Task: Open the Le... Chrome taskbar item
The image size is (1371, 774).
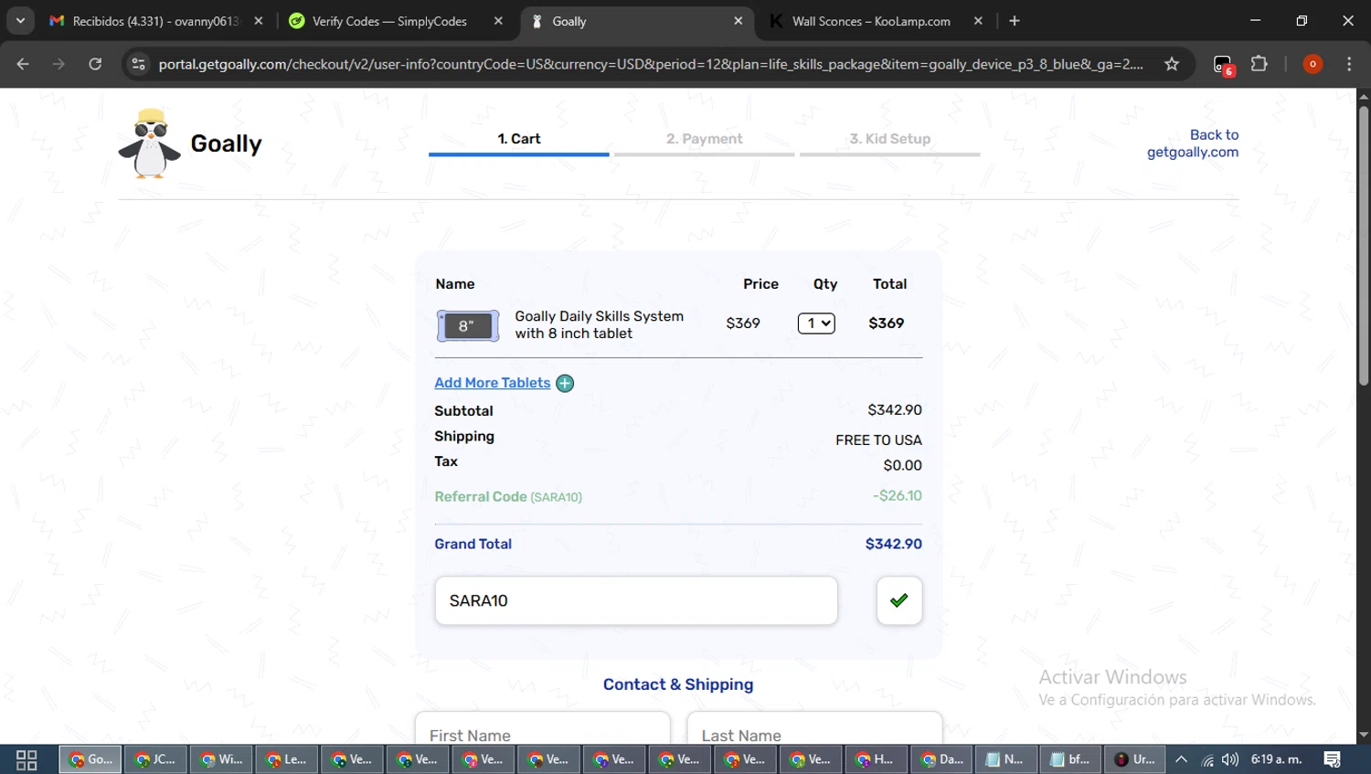Action: coord(287,759)
